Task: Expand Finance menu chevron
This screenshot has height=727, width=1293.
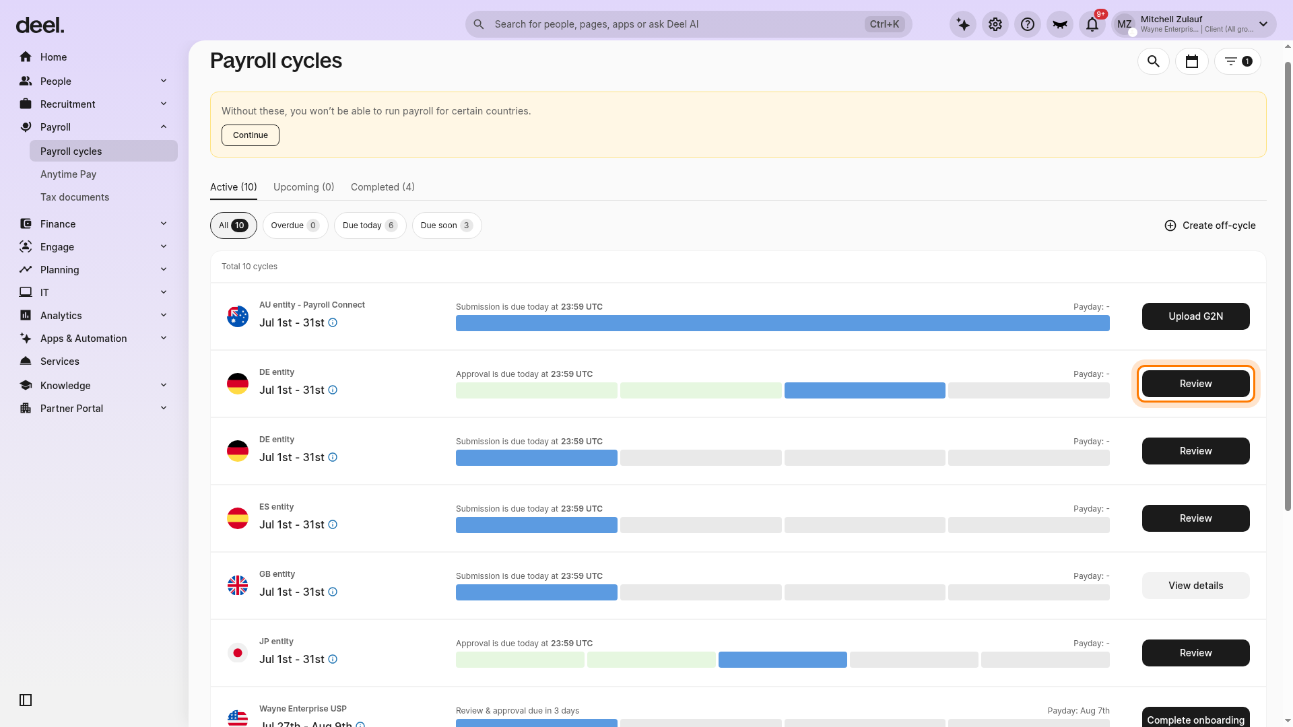Action: click(x=164, y=223)
